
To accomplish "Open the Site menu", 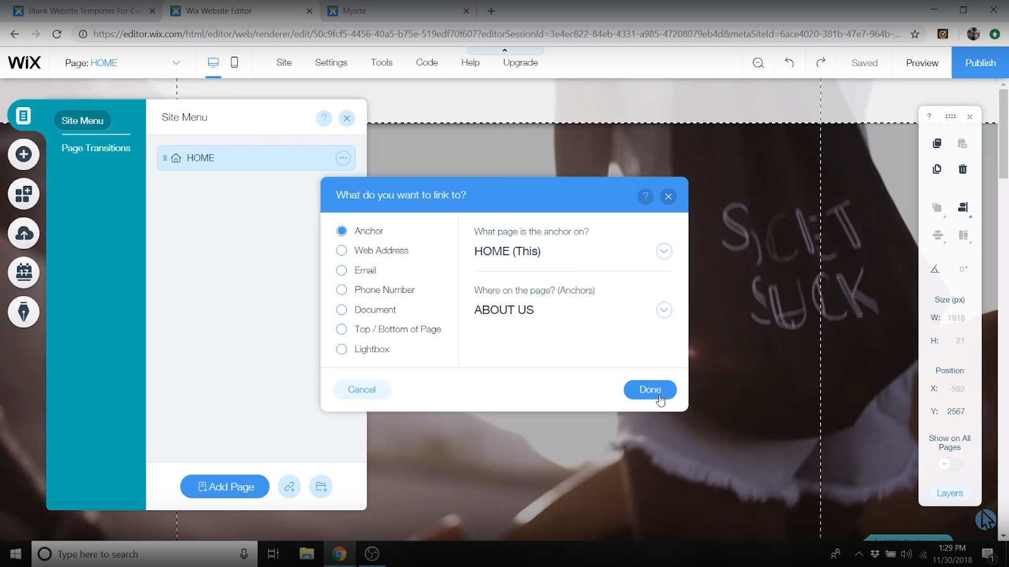I will (x=284, y=62).
